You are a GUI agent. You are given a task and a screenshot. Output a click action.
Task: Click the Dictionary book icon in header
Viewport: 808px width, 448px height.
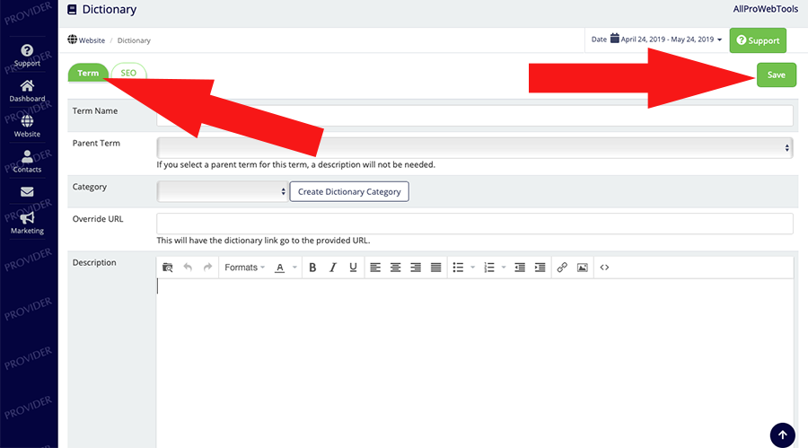(x=72, y=9)
